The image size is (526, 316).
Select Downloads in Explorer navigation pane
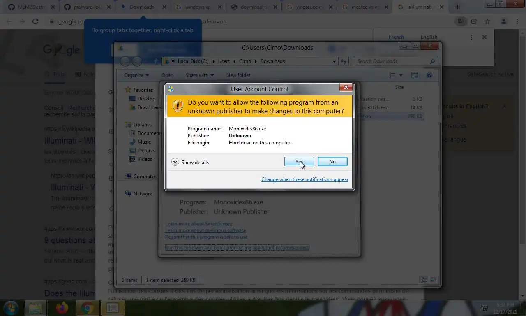[x=145, y=107]
